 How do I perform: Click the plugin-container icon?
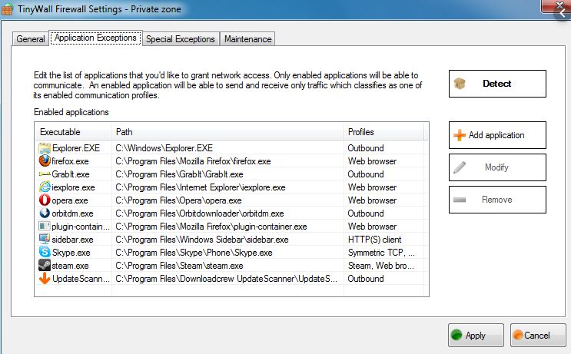[45, 227]
